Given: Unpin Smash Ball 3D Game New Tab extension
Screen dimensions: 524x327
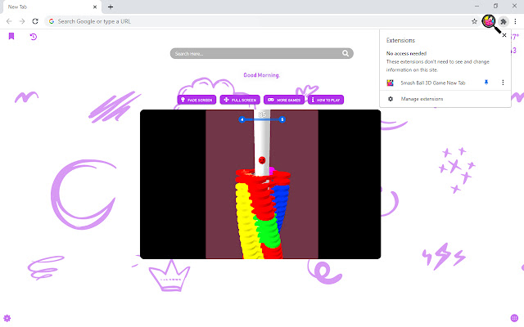Looking at the screenshot, I should point(486,83).
